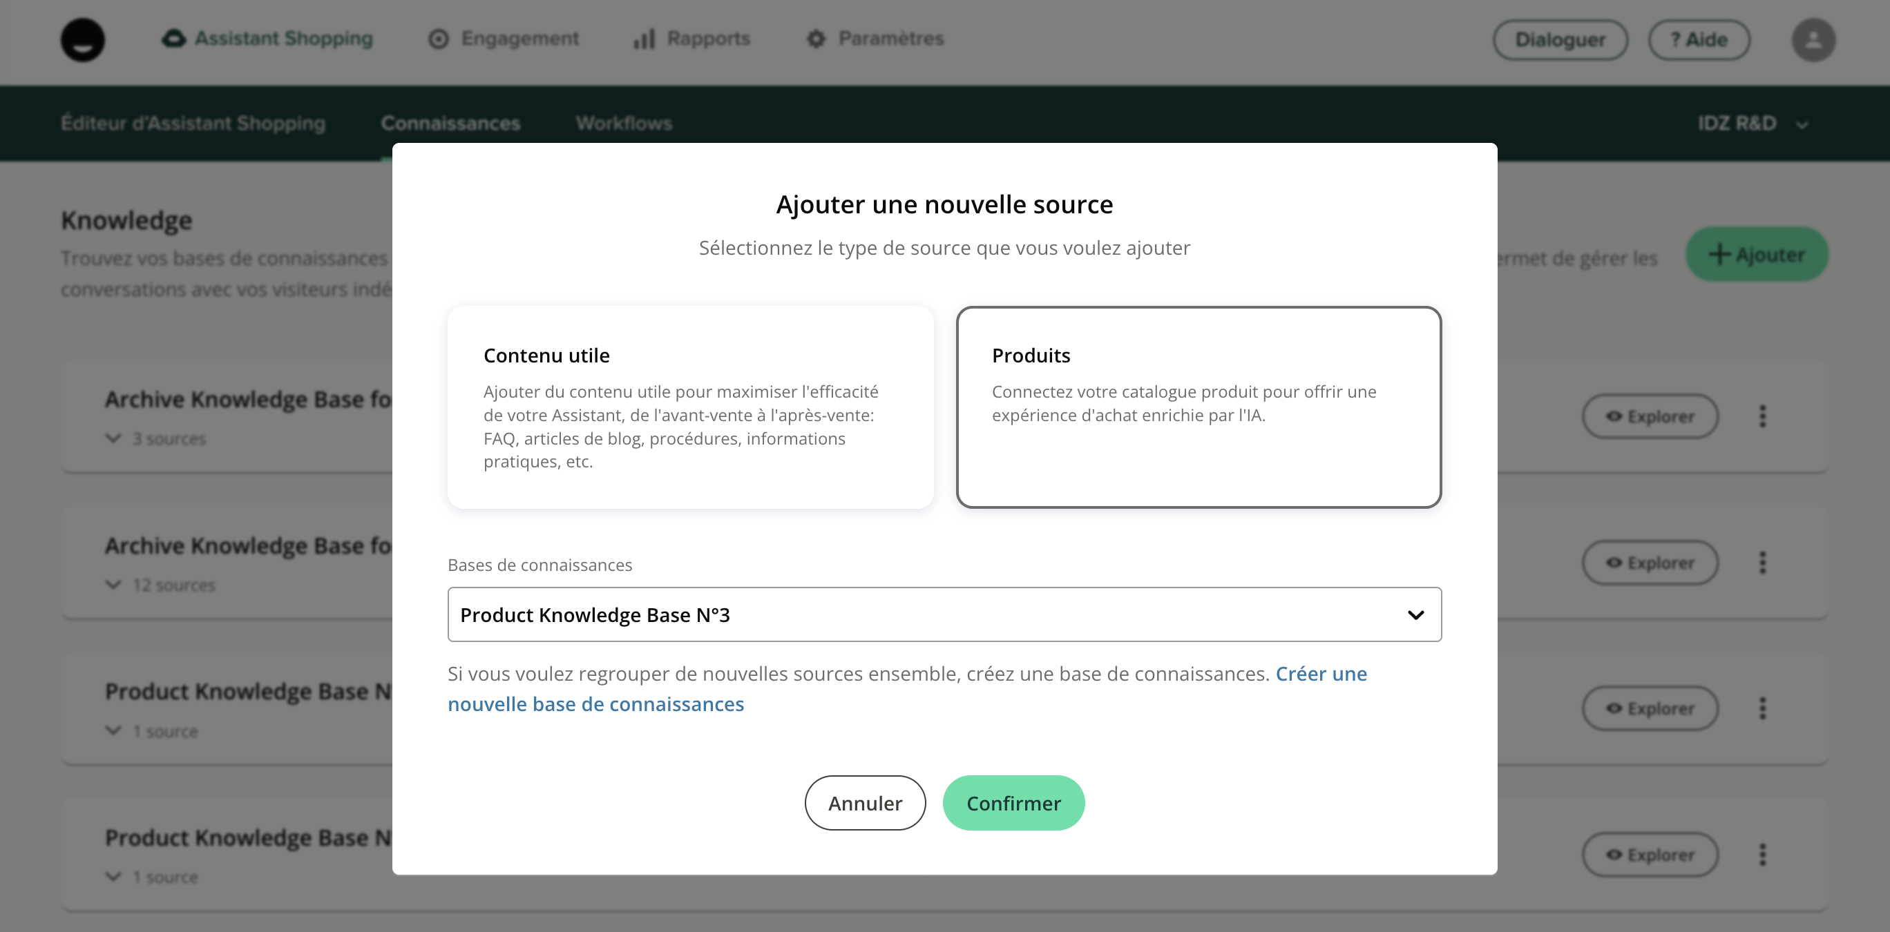
Task: Open the user profile avatar
Action: click(1813, 39)
